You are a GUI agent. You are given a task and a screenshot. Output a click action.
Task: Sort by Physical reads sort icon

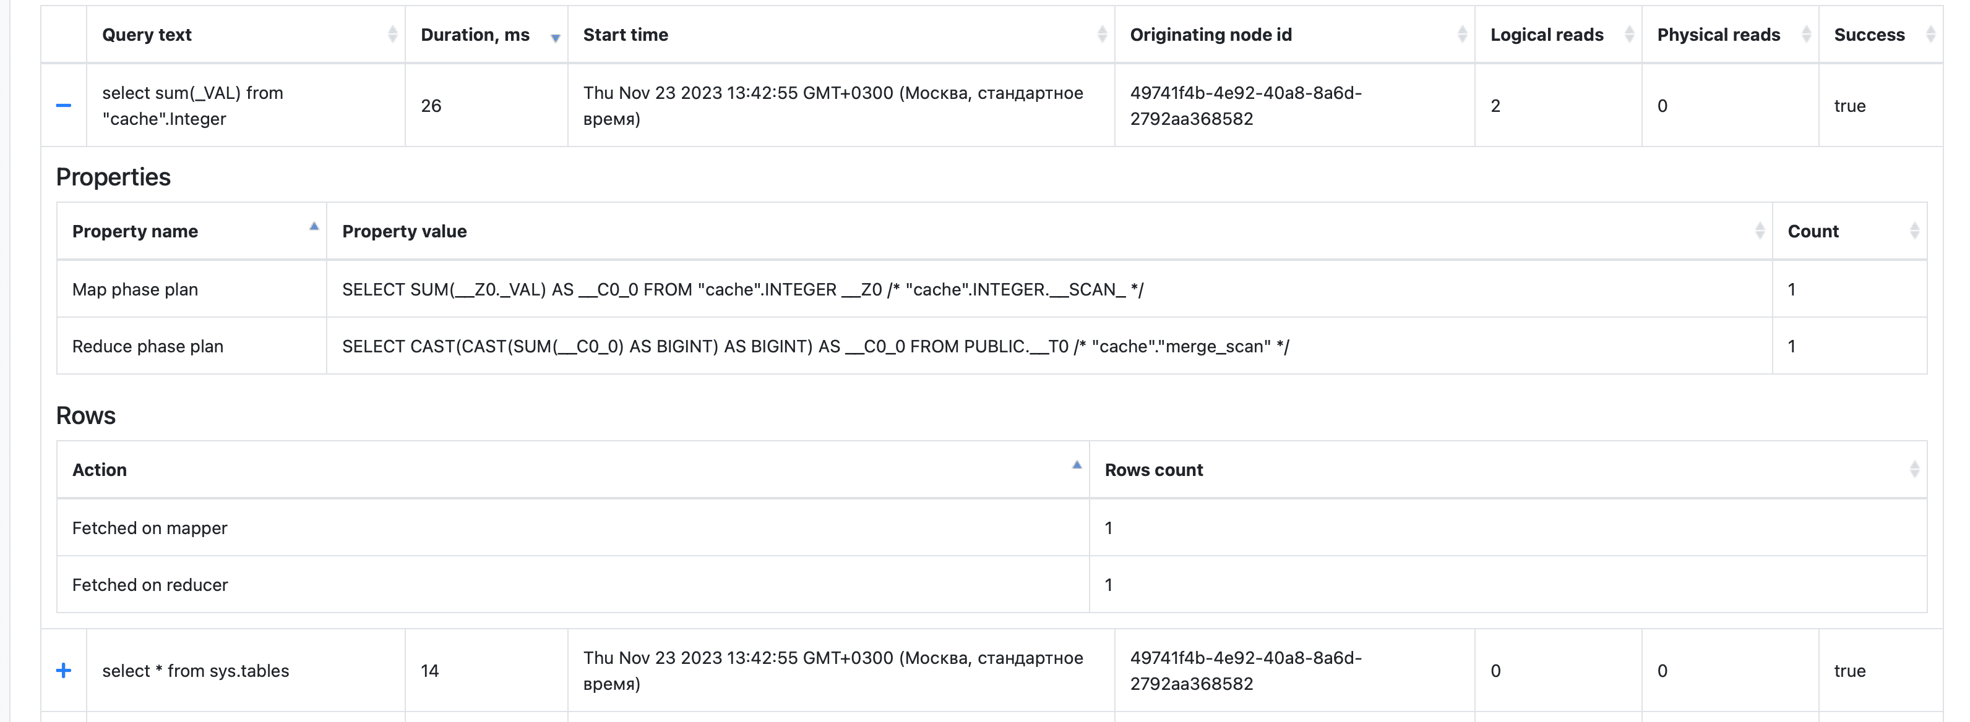[x=1805, y=35]
